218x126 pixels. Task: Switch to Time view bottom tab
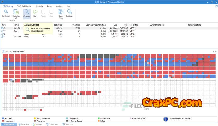point(24,124)
